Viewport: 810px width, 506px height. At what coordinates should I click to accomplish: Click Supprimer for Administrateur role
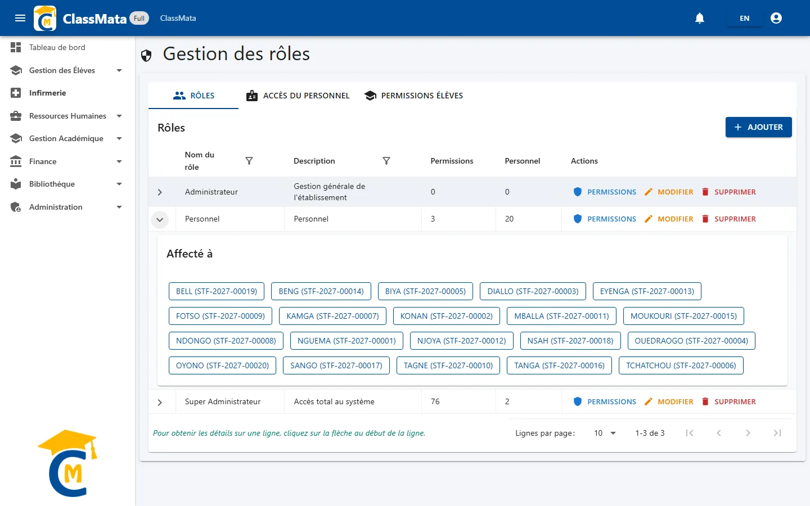coord(729,192)
